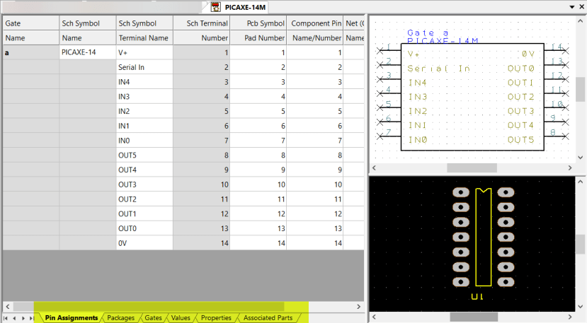Open the Gates tab
This screenshot has height=323, width=587.
[x=153, y=318]
